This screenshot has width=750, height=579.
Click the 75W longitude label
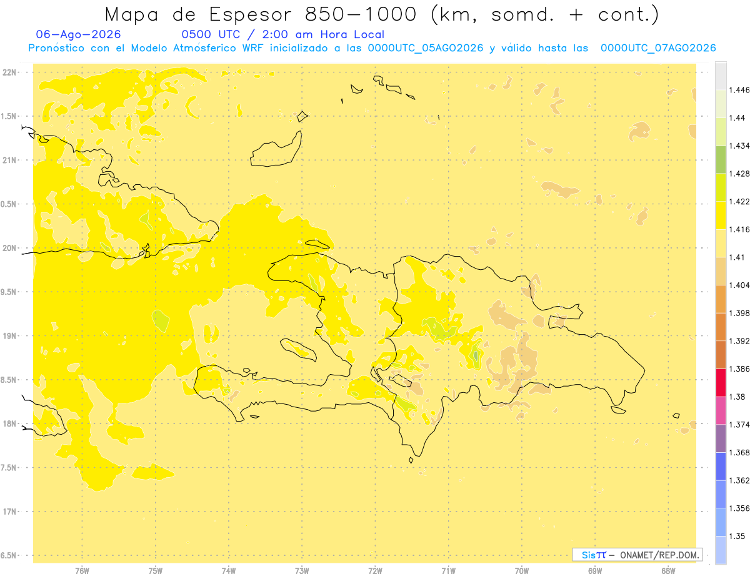155,570
